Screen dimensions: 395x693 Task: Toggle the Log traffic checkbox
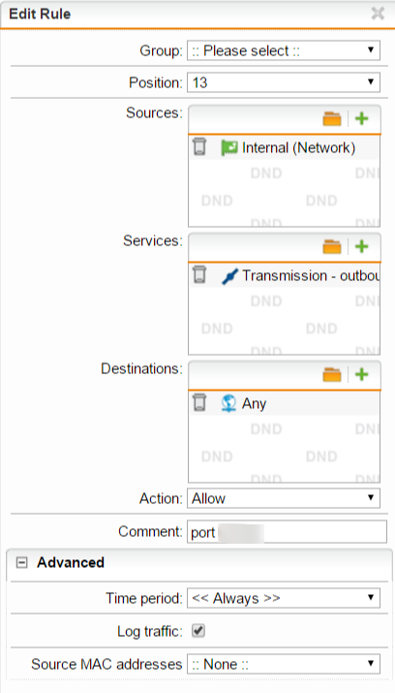tap(198, 631)
